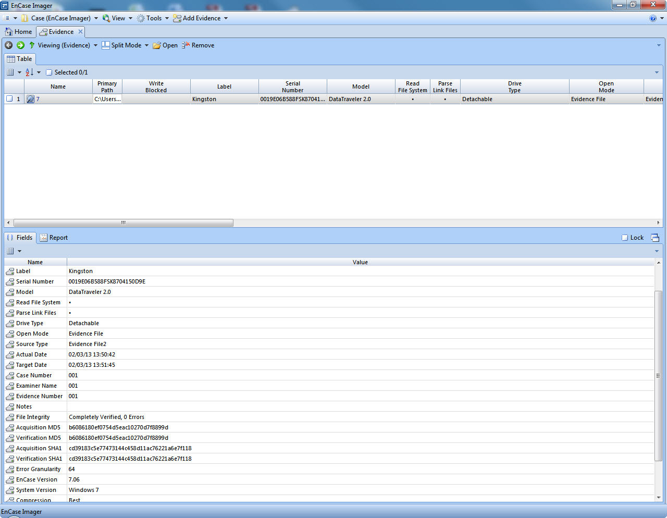The width and height of the screenshot is (667, 518).
Task: Click the back navigation arrow icon
Action: pyautogui.click(x=9, y=45)
